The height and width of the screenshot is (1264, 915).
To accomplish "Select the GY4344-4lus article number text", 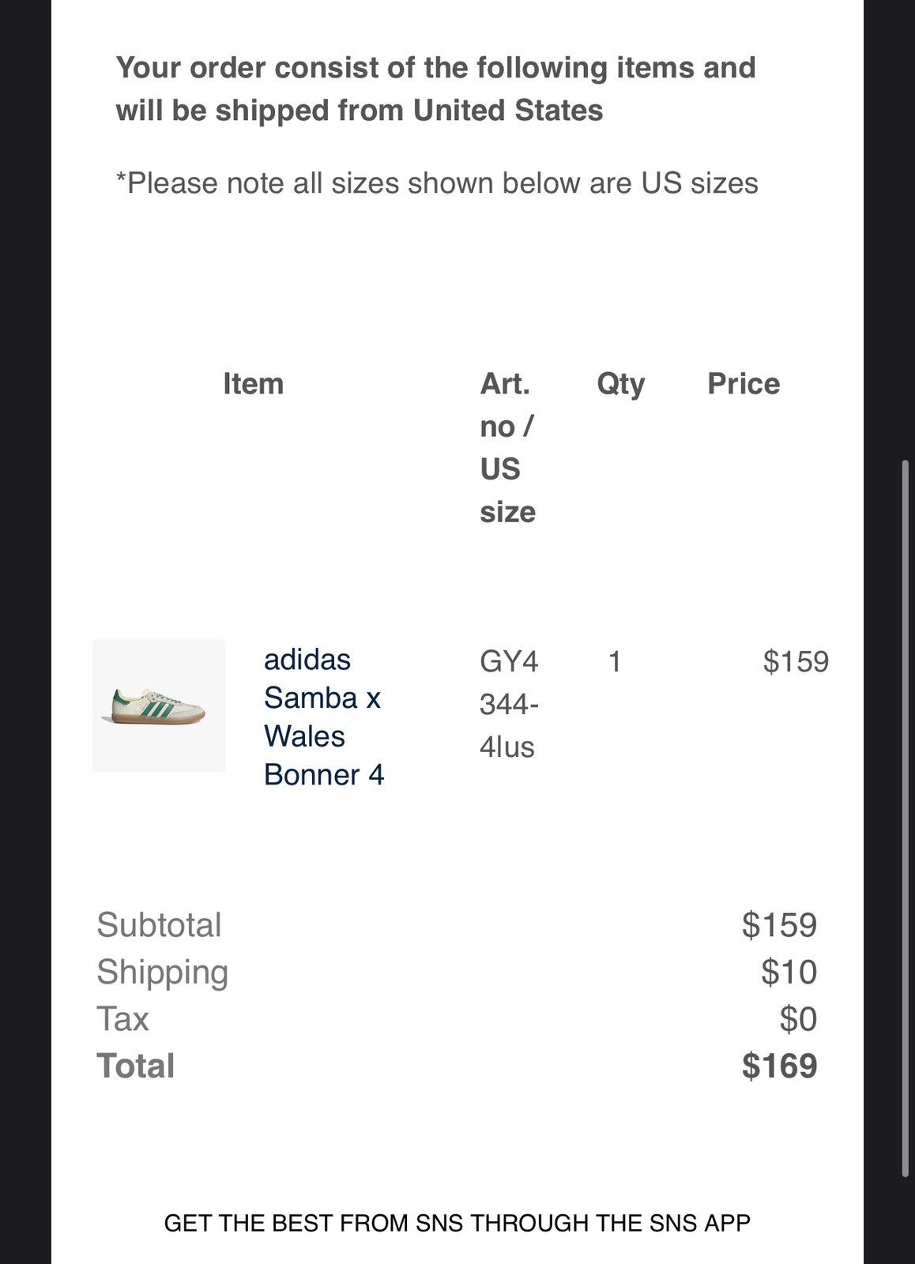I will [x=509, y=704].
